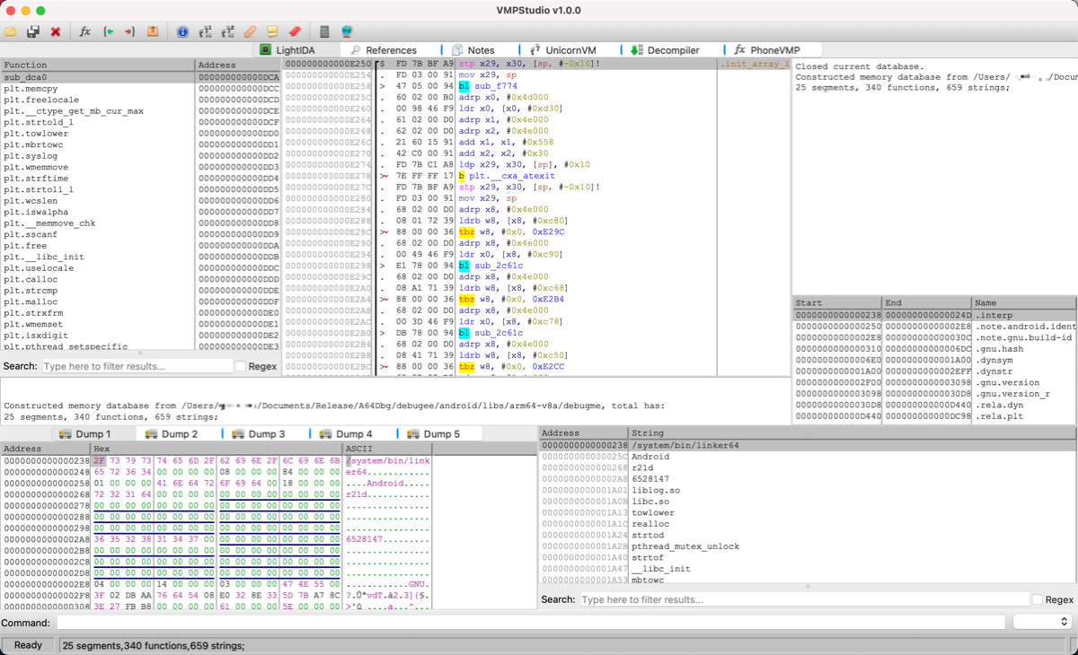Click the yellow comment bubbles icon
Viewport: 1078px width, 655px height.
coord(272,31)
